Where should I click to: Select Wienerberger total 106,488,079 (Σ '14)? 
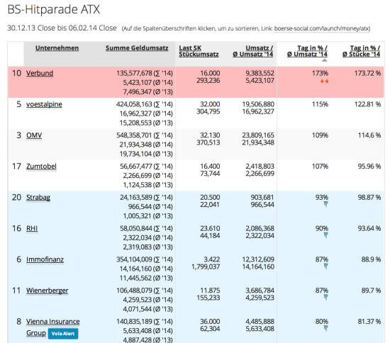(x=144, y=291)
